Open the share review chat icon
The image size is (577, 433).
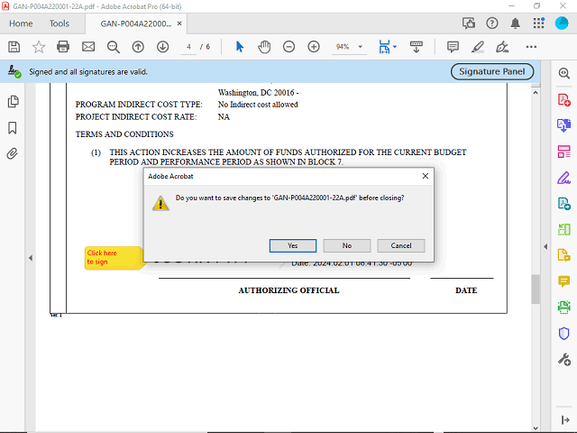(469, 23)
